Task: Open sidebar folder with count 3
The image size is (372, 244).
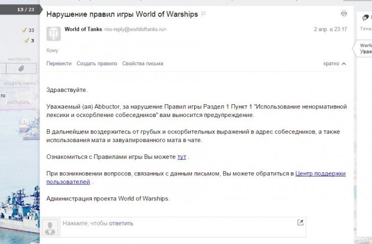Action: [x=29, y=40]
